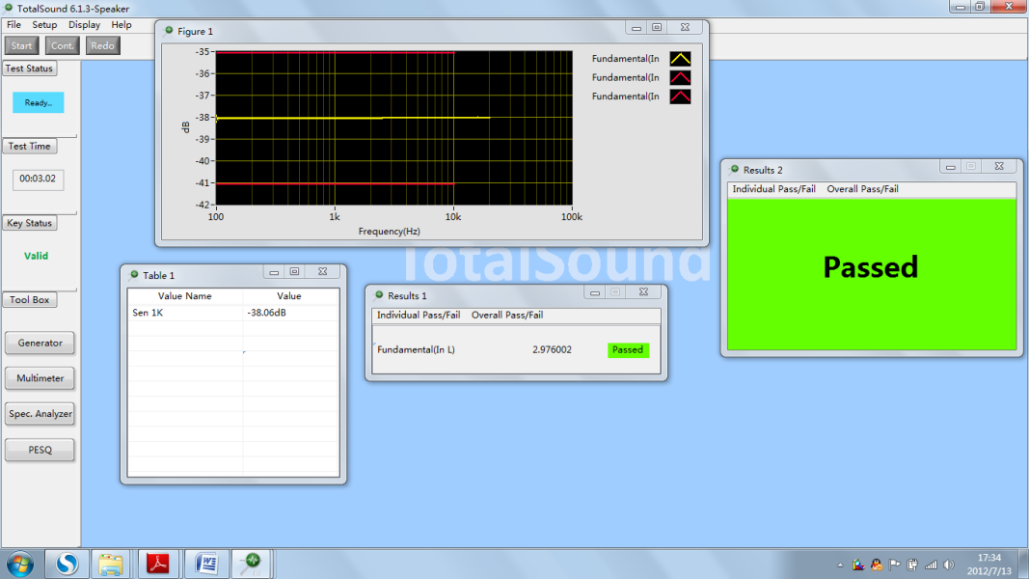Click the yellow Fundamental legend trace icon
The image size is (1029, 579).
click(680, 59)
